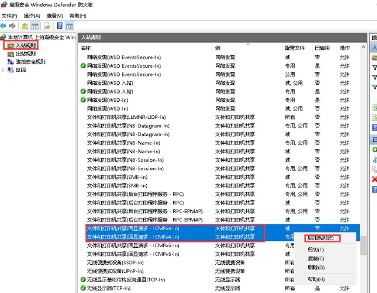Click the 入站规则 panel title bar

tap(223, 37)
